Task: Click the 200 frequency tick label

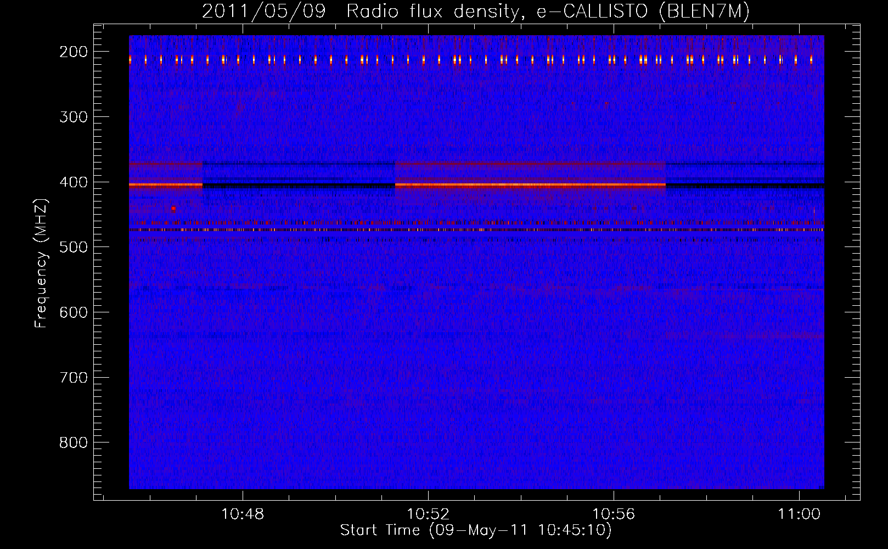Action: pyautogui.click(x=73, y=52)
